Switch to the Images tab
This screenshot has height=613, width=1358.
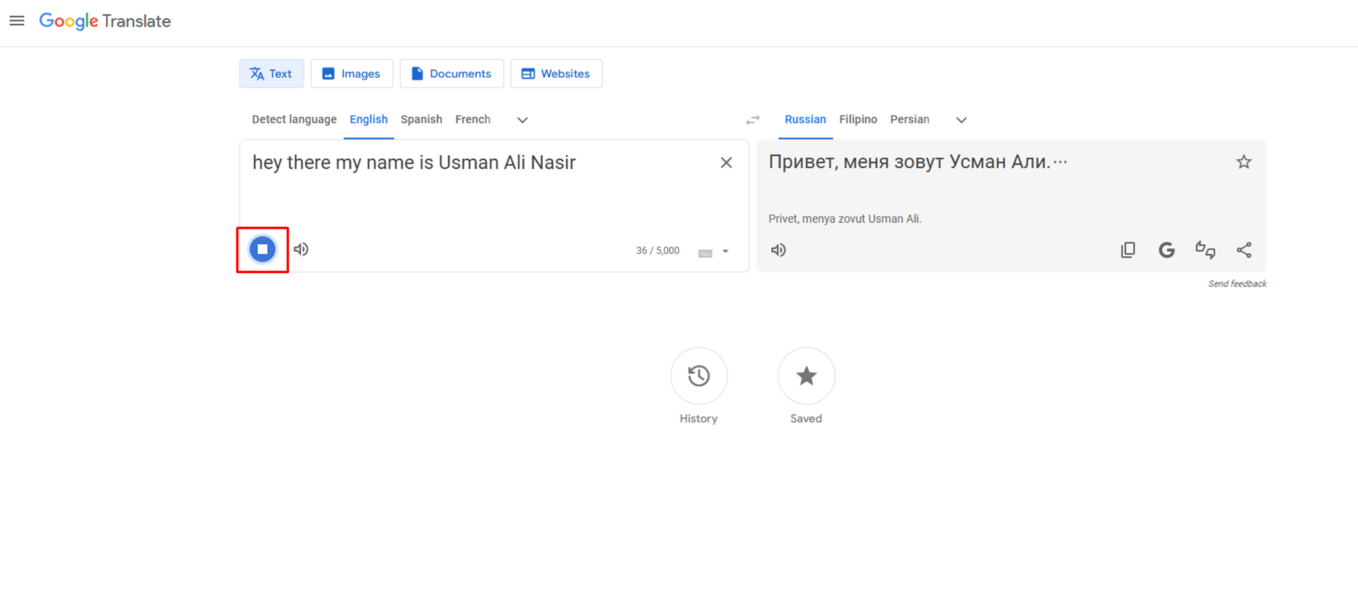[352, 74]
